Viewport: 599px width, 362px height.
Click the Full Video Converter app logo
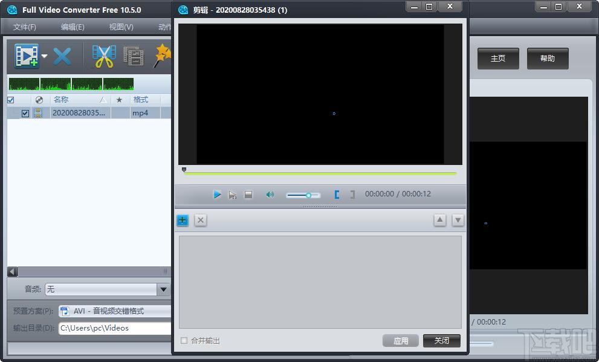pos(12,10)
